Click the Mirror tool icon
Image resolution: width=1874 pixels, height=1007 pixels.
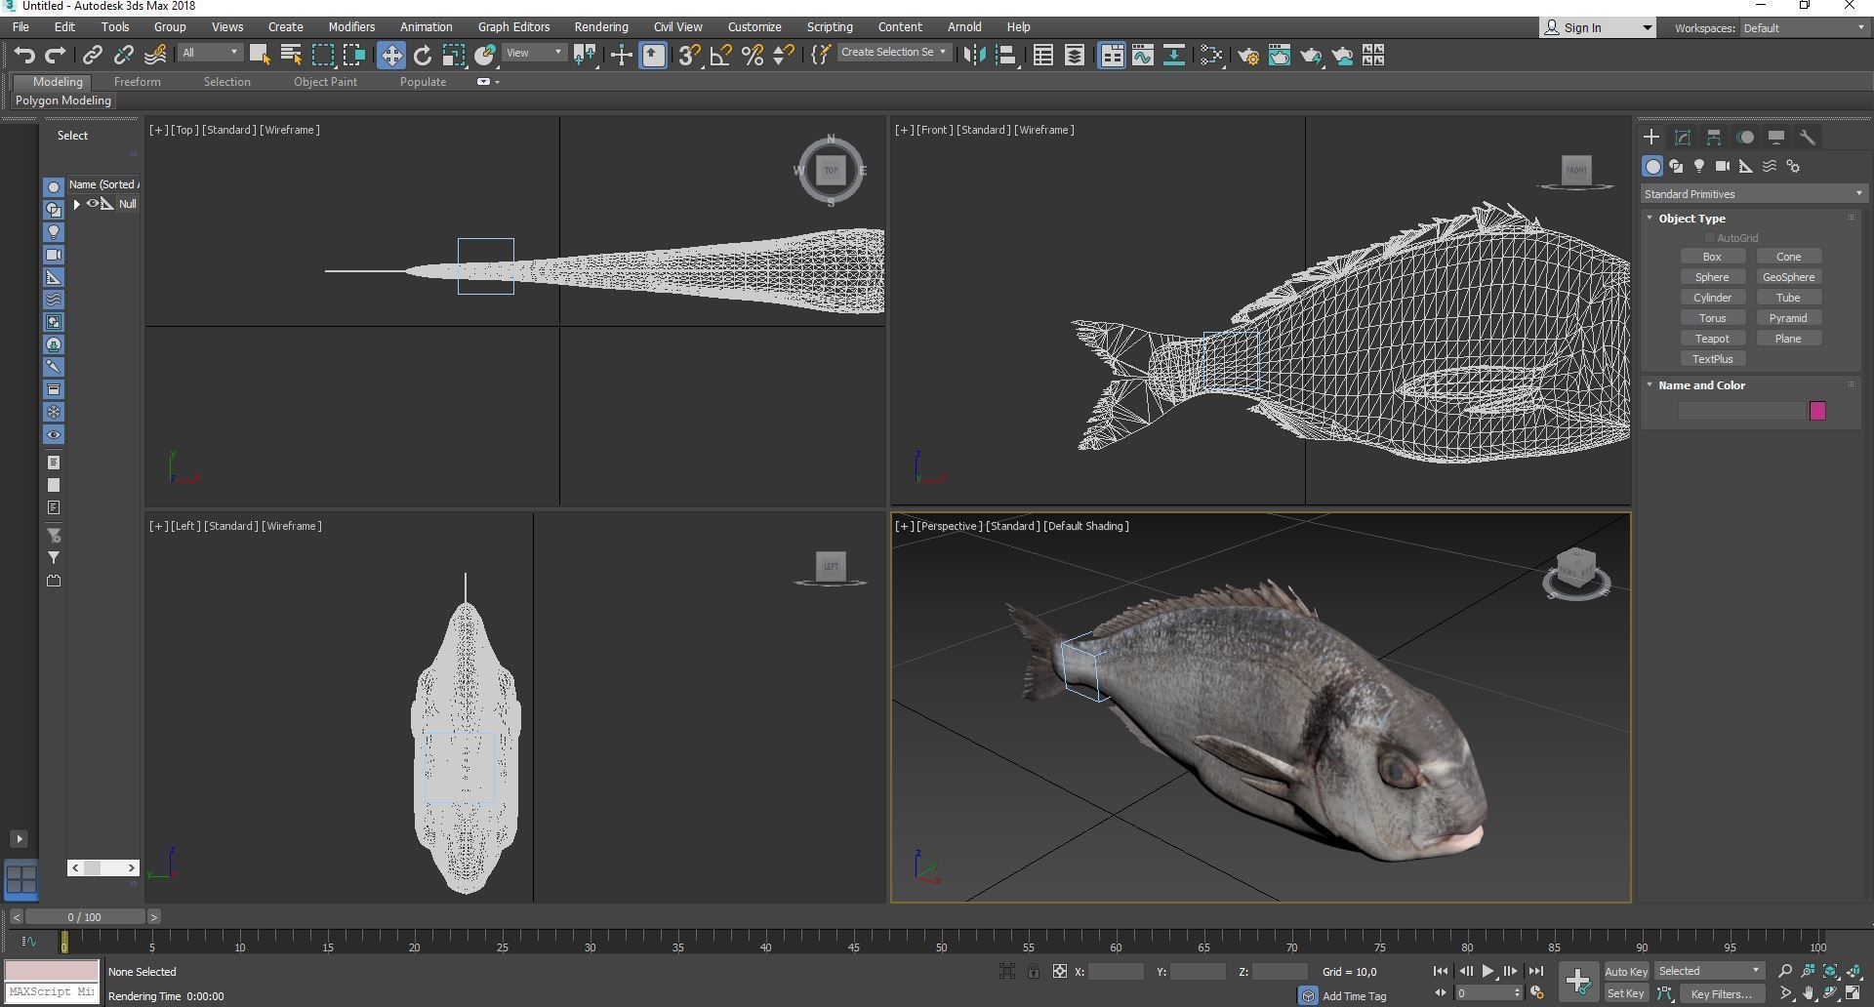click(973, 55)
